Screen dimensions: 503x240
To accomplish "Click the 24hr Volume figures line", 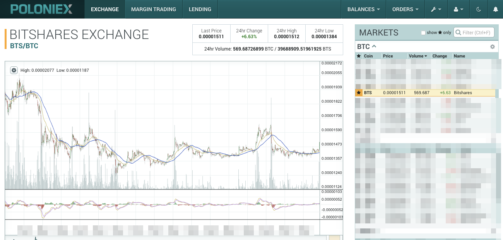I will coord(268,49).
